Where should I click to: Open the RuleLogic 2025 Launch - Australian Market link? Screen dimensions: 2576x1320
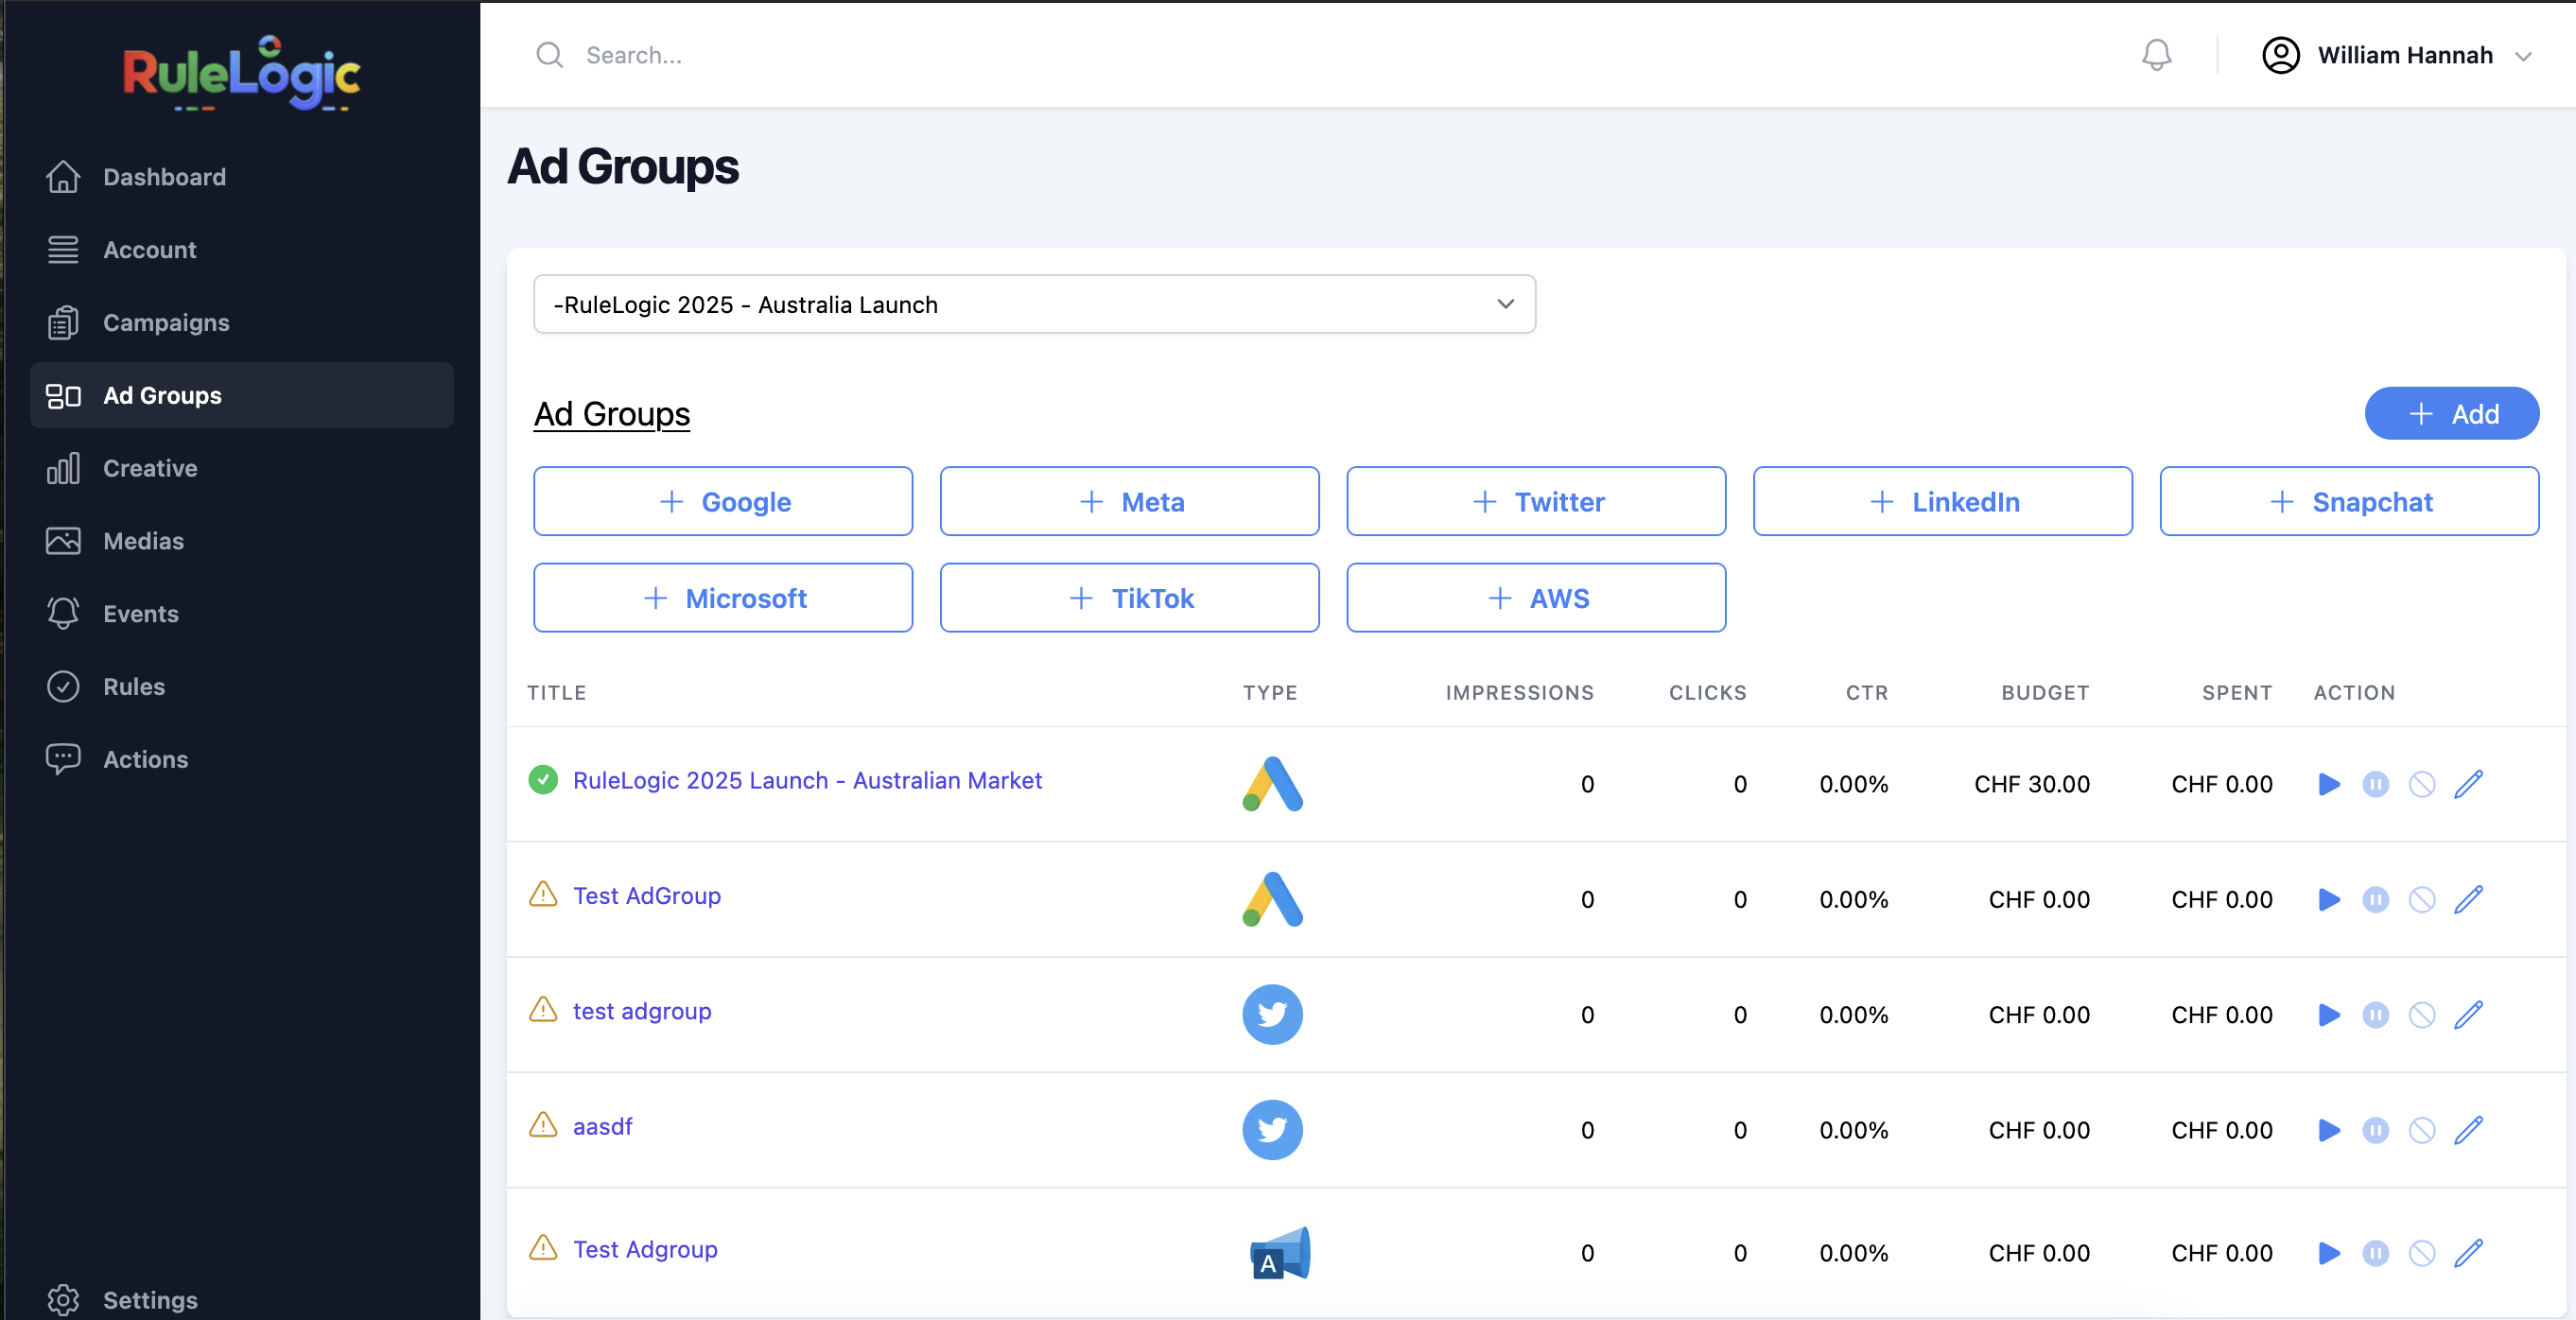(x=807, y=780)
